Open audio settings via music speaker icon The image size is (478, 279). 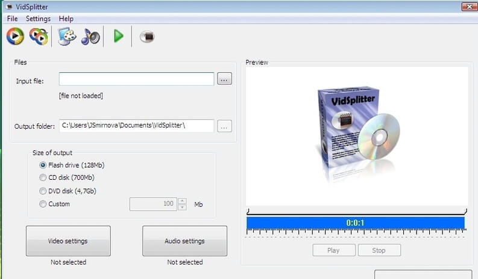90,37
